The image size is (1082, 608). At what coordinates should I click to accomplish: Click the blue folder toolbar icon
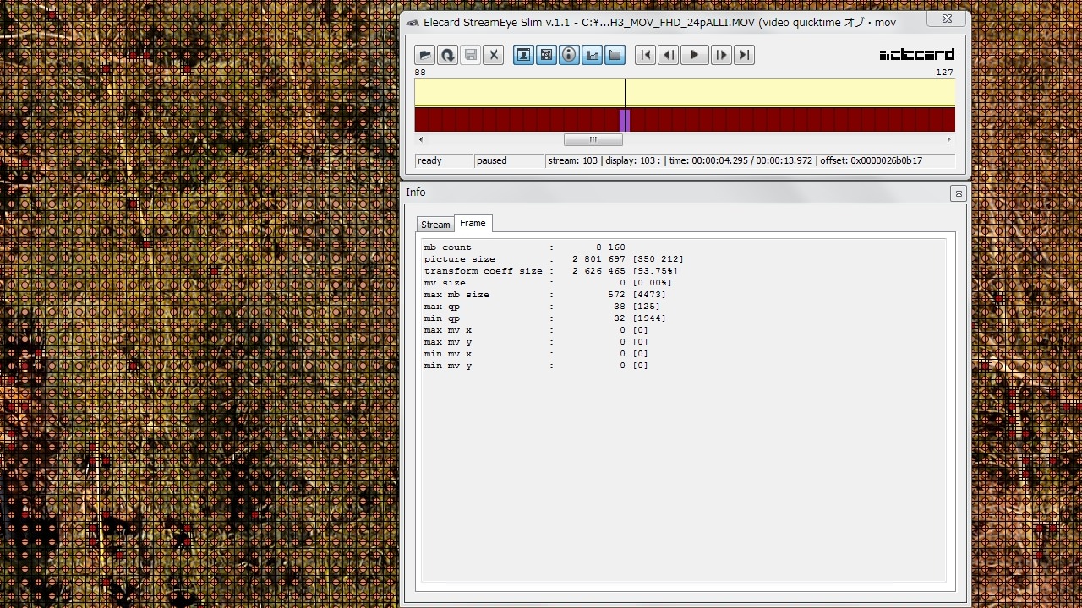pyautogui.click(x=615, y=55)
